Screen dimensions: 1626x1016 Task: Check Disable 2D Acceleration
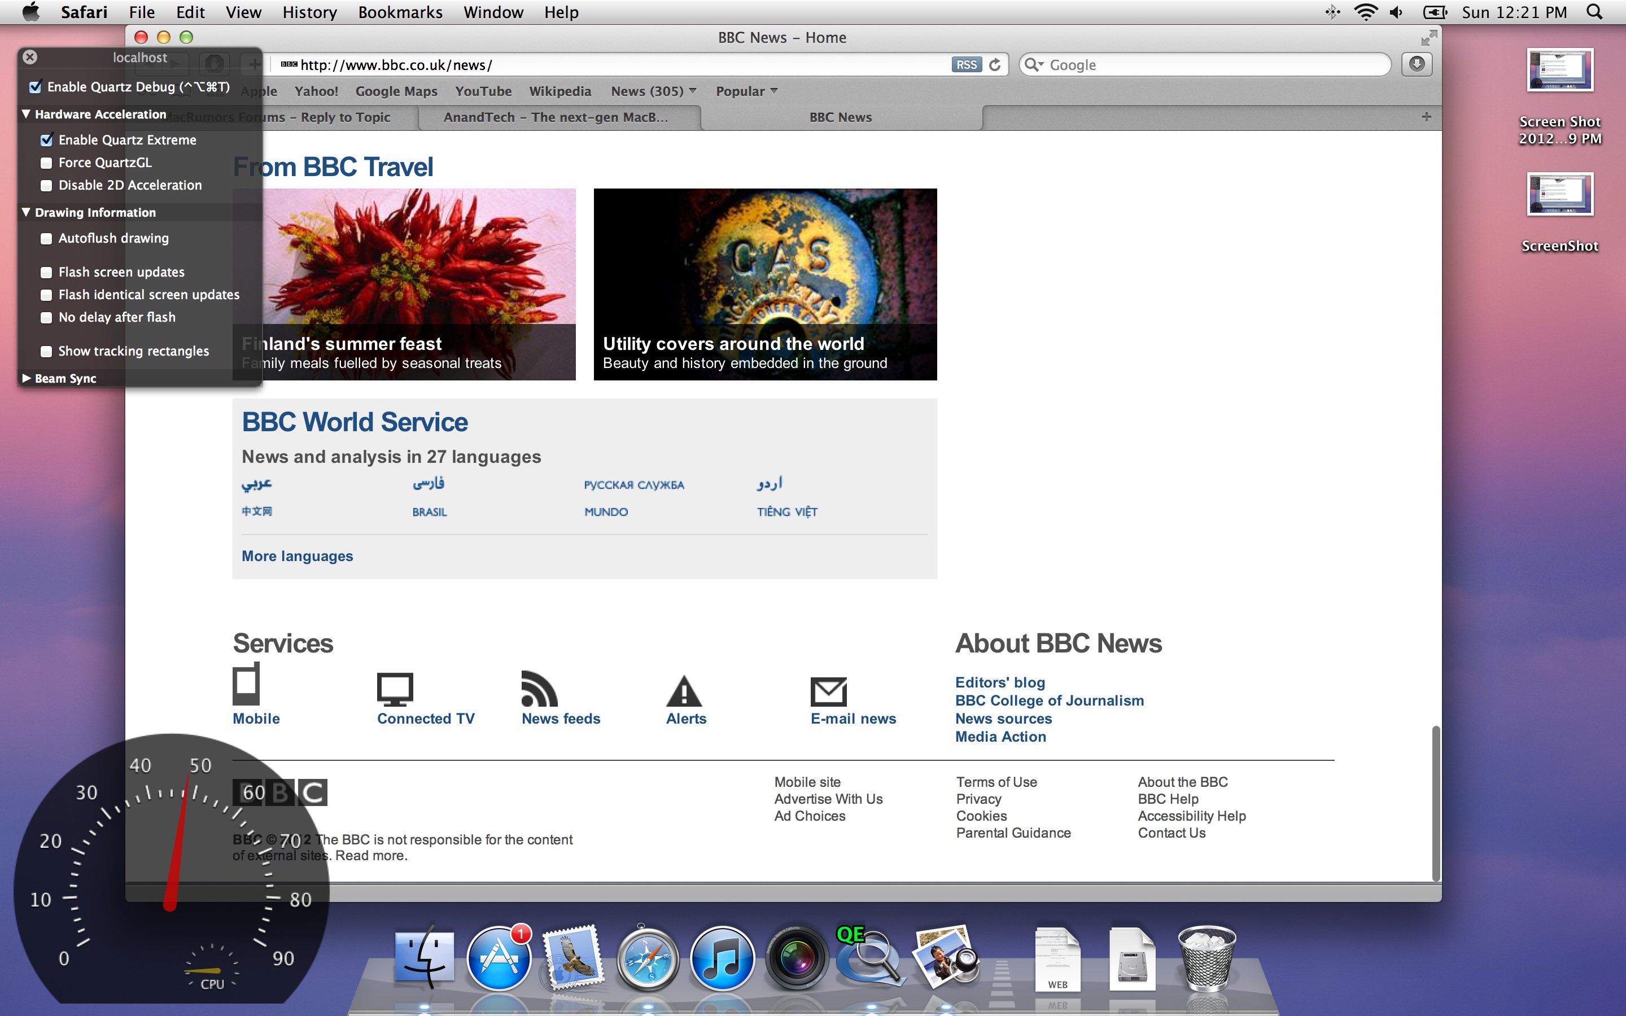pyautogui.click(x=46, y=186)
